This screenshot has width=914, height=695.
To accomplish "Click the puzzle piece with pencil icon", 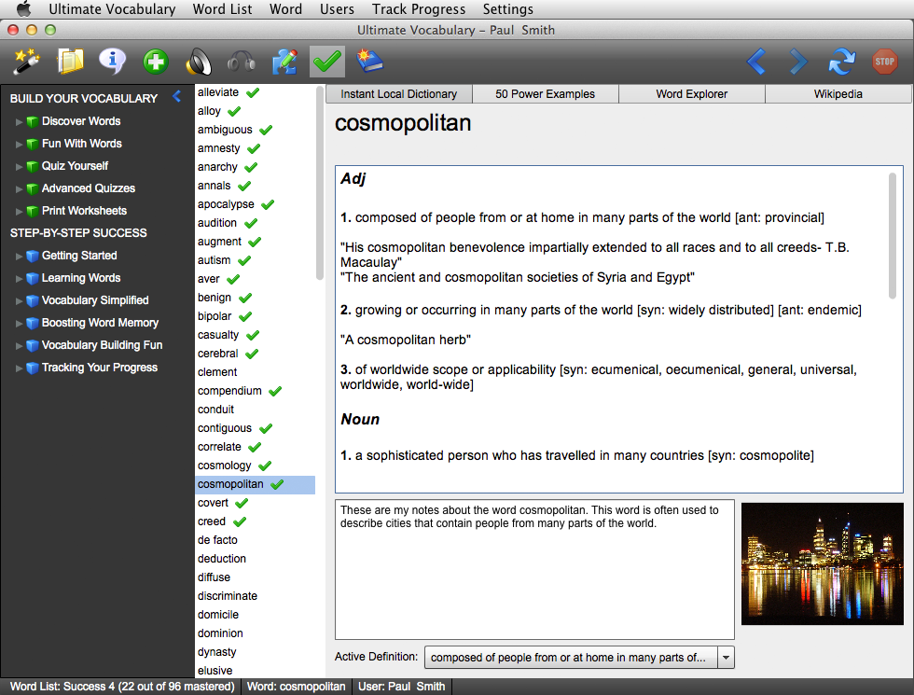I will [x=284, y=63].
